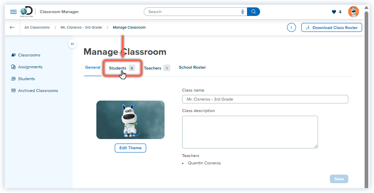Click the Class name input field
This screenshot has height=193, width=374.
coord(265,99)
